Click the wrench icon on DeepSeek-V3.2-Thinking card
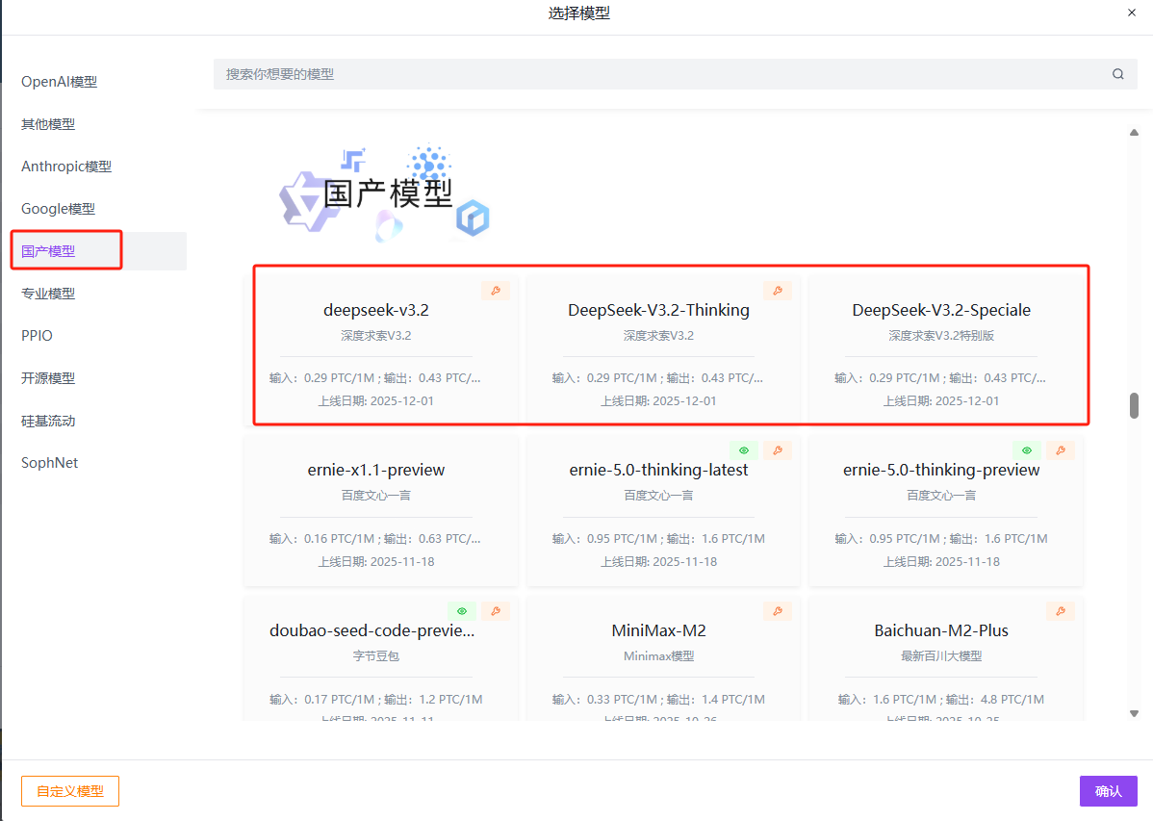This screenshot has height=821, width=1153. click(778, 290)
